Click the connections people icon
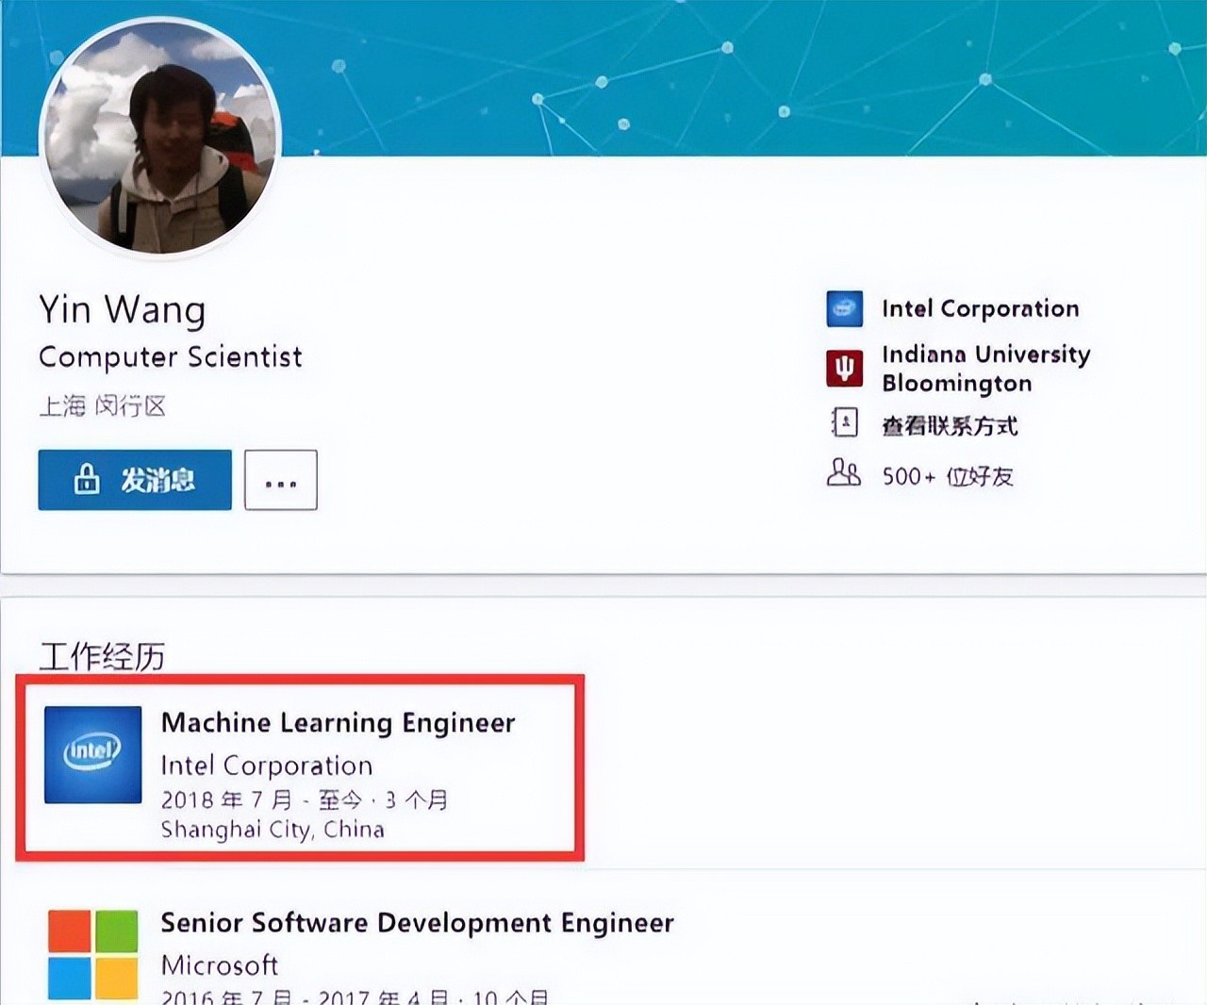1207x1005 pixels. 843,472
